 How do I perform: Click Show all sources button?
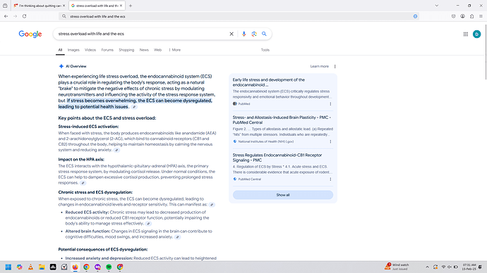coord(283,195)
